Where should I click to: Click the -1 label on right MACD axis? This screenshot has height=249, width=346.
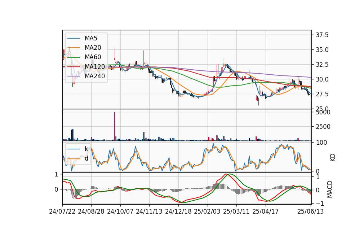click(x=320, y=204)
